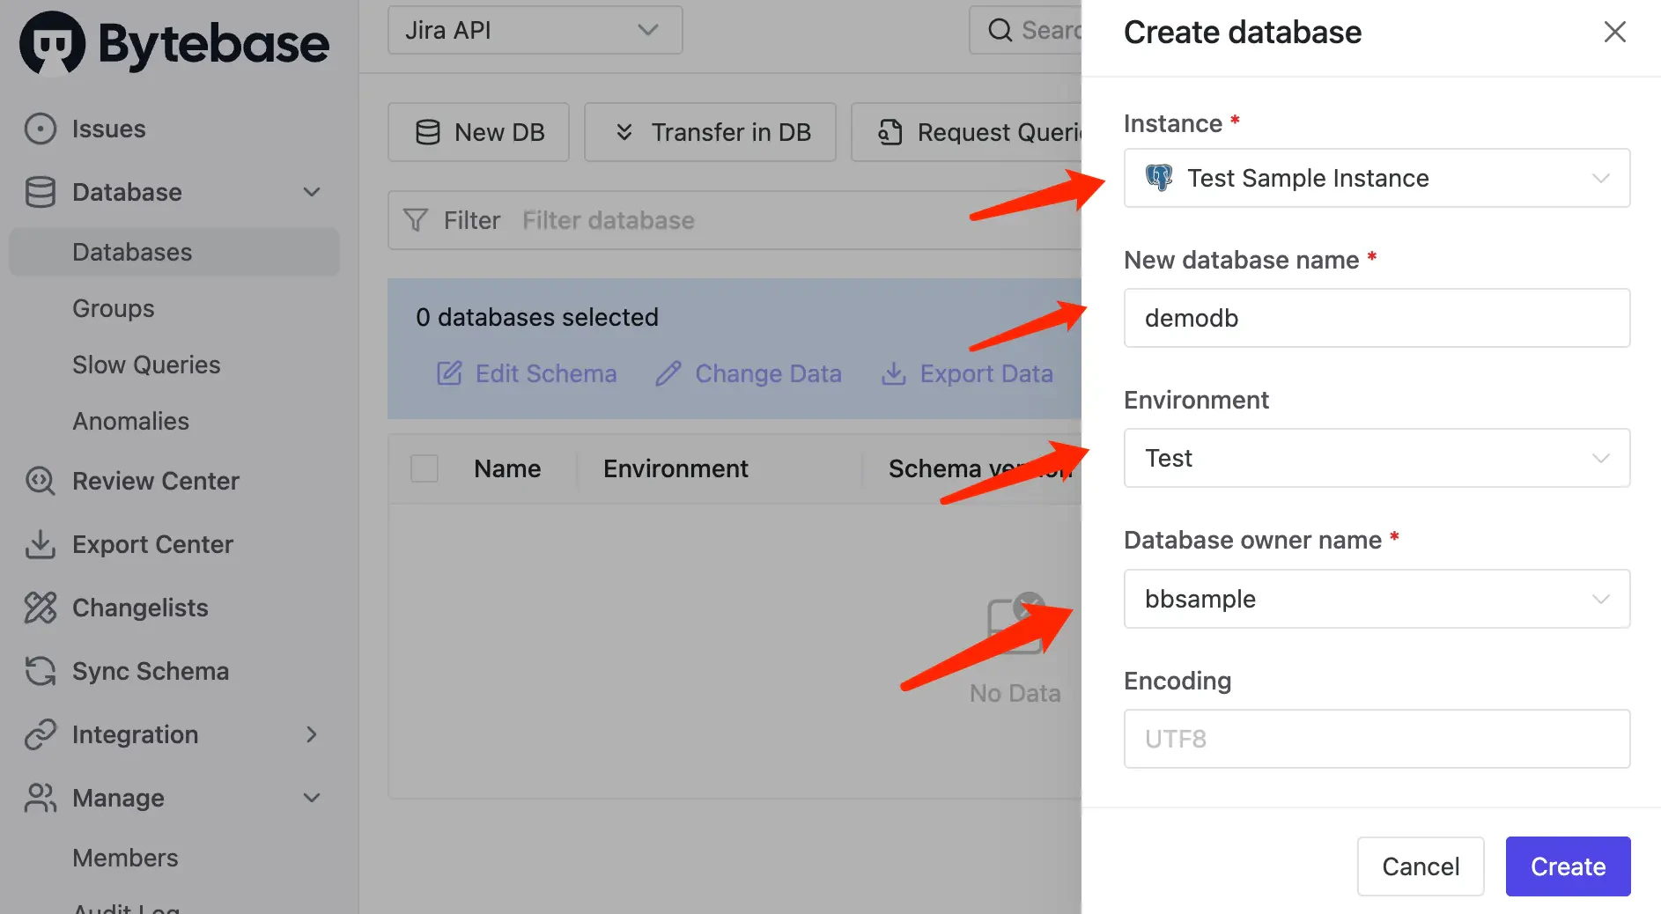Screen dimensions: 1661x914
Task: Click the Integration link icon
Action: pos(41,734)
